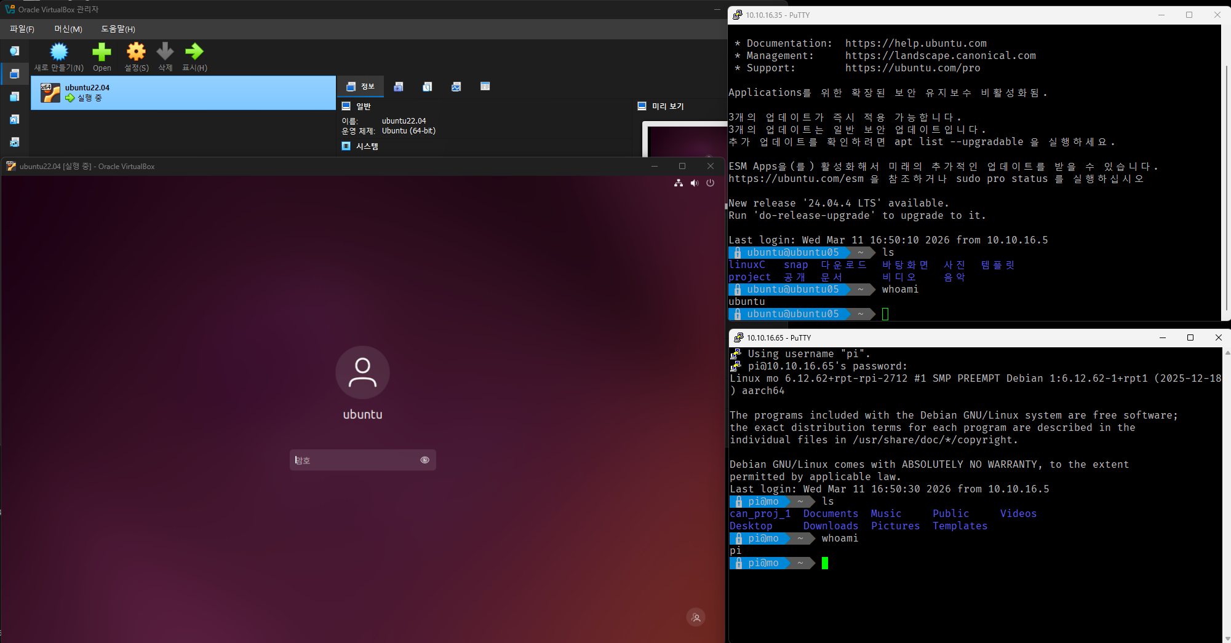Click linuxC directory name in ls output

point(747,264)
